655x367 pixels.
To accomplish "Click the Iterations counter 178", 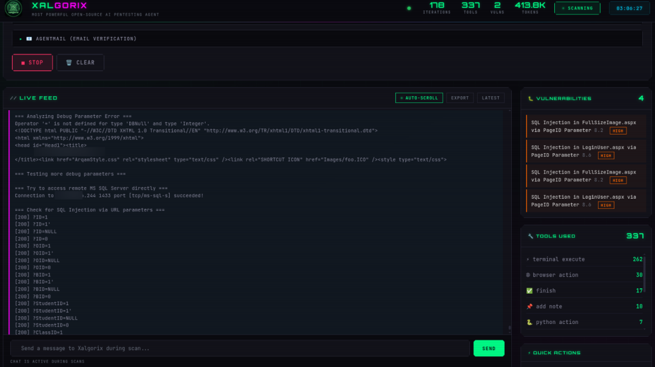I will [x=437, y=7].
